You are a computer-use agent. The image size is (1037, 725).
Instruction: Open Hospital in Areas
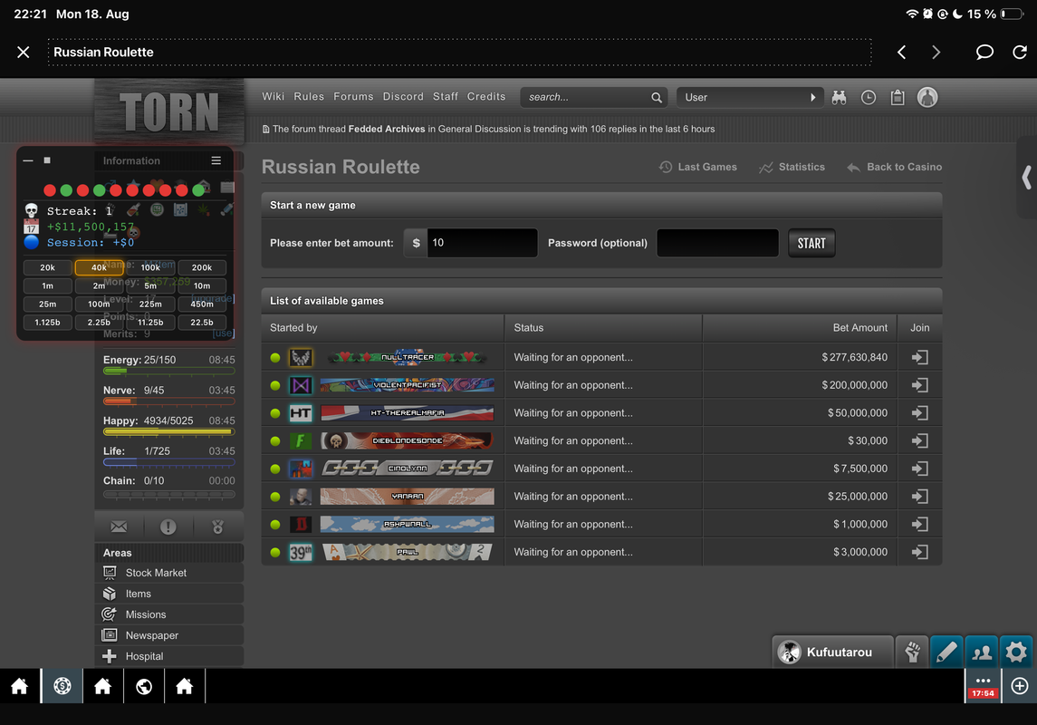169,656
